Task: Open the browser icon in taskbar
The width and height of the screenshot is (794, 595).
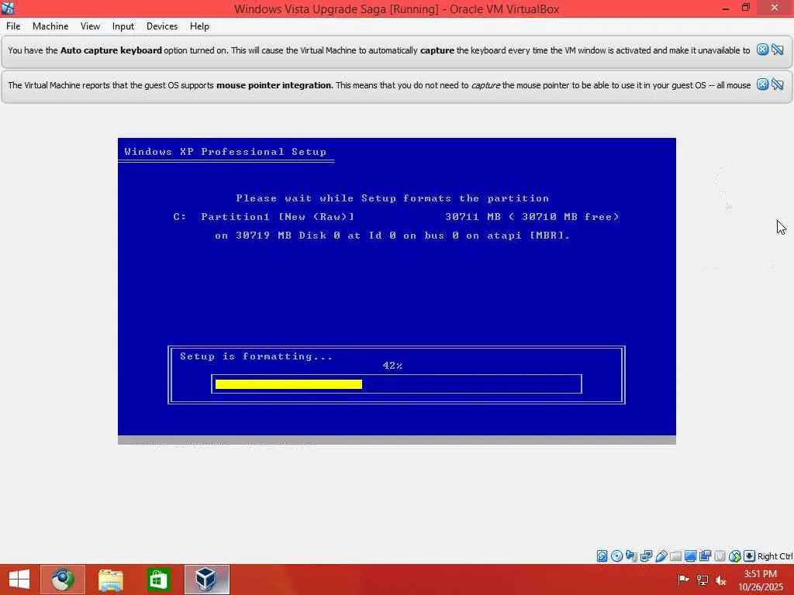Action: click(x=63, y=580)
